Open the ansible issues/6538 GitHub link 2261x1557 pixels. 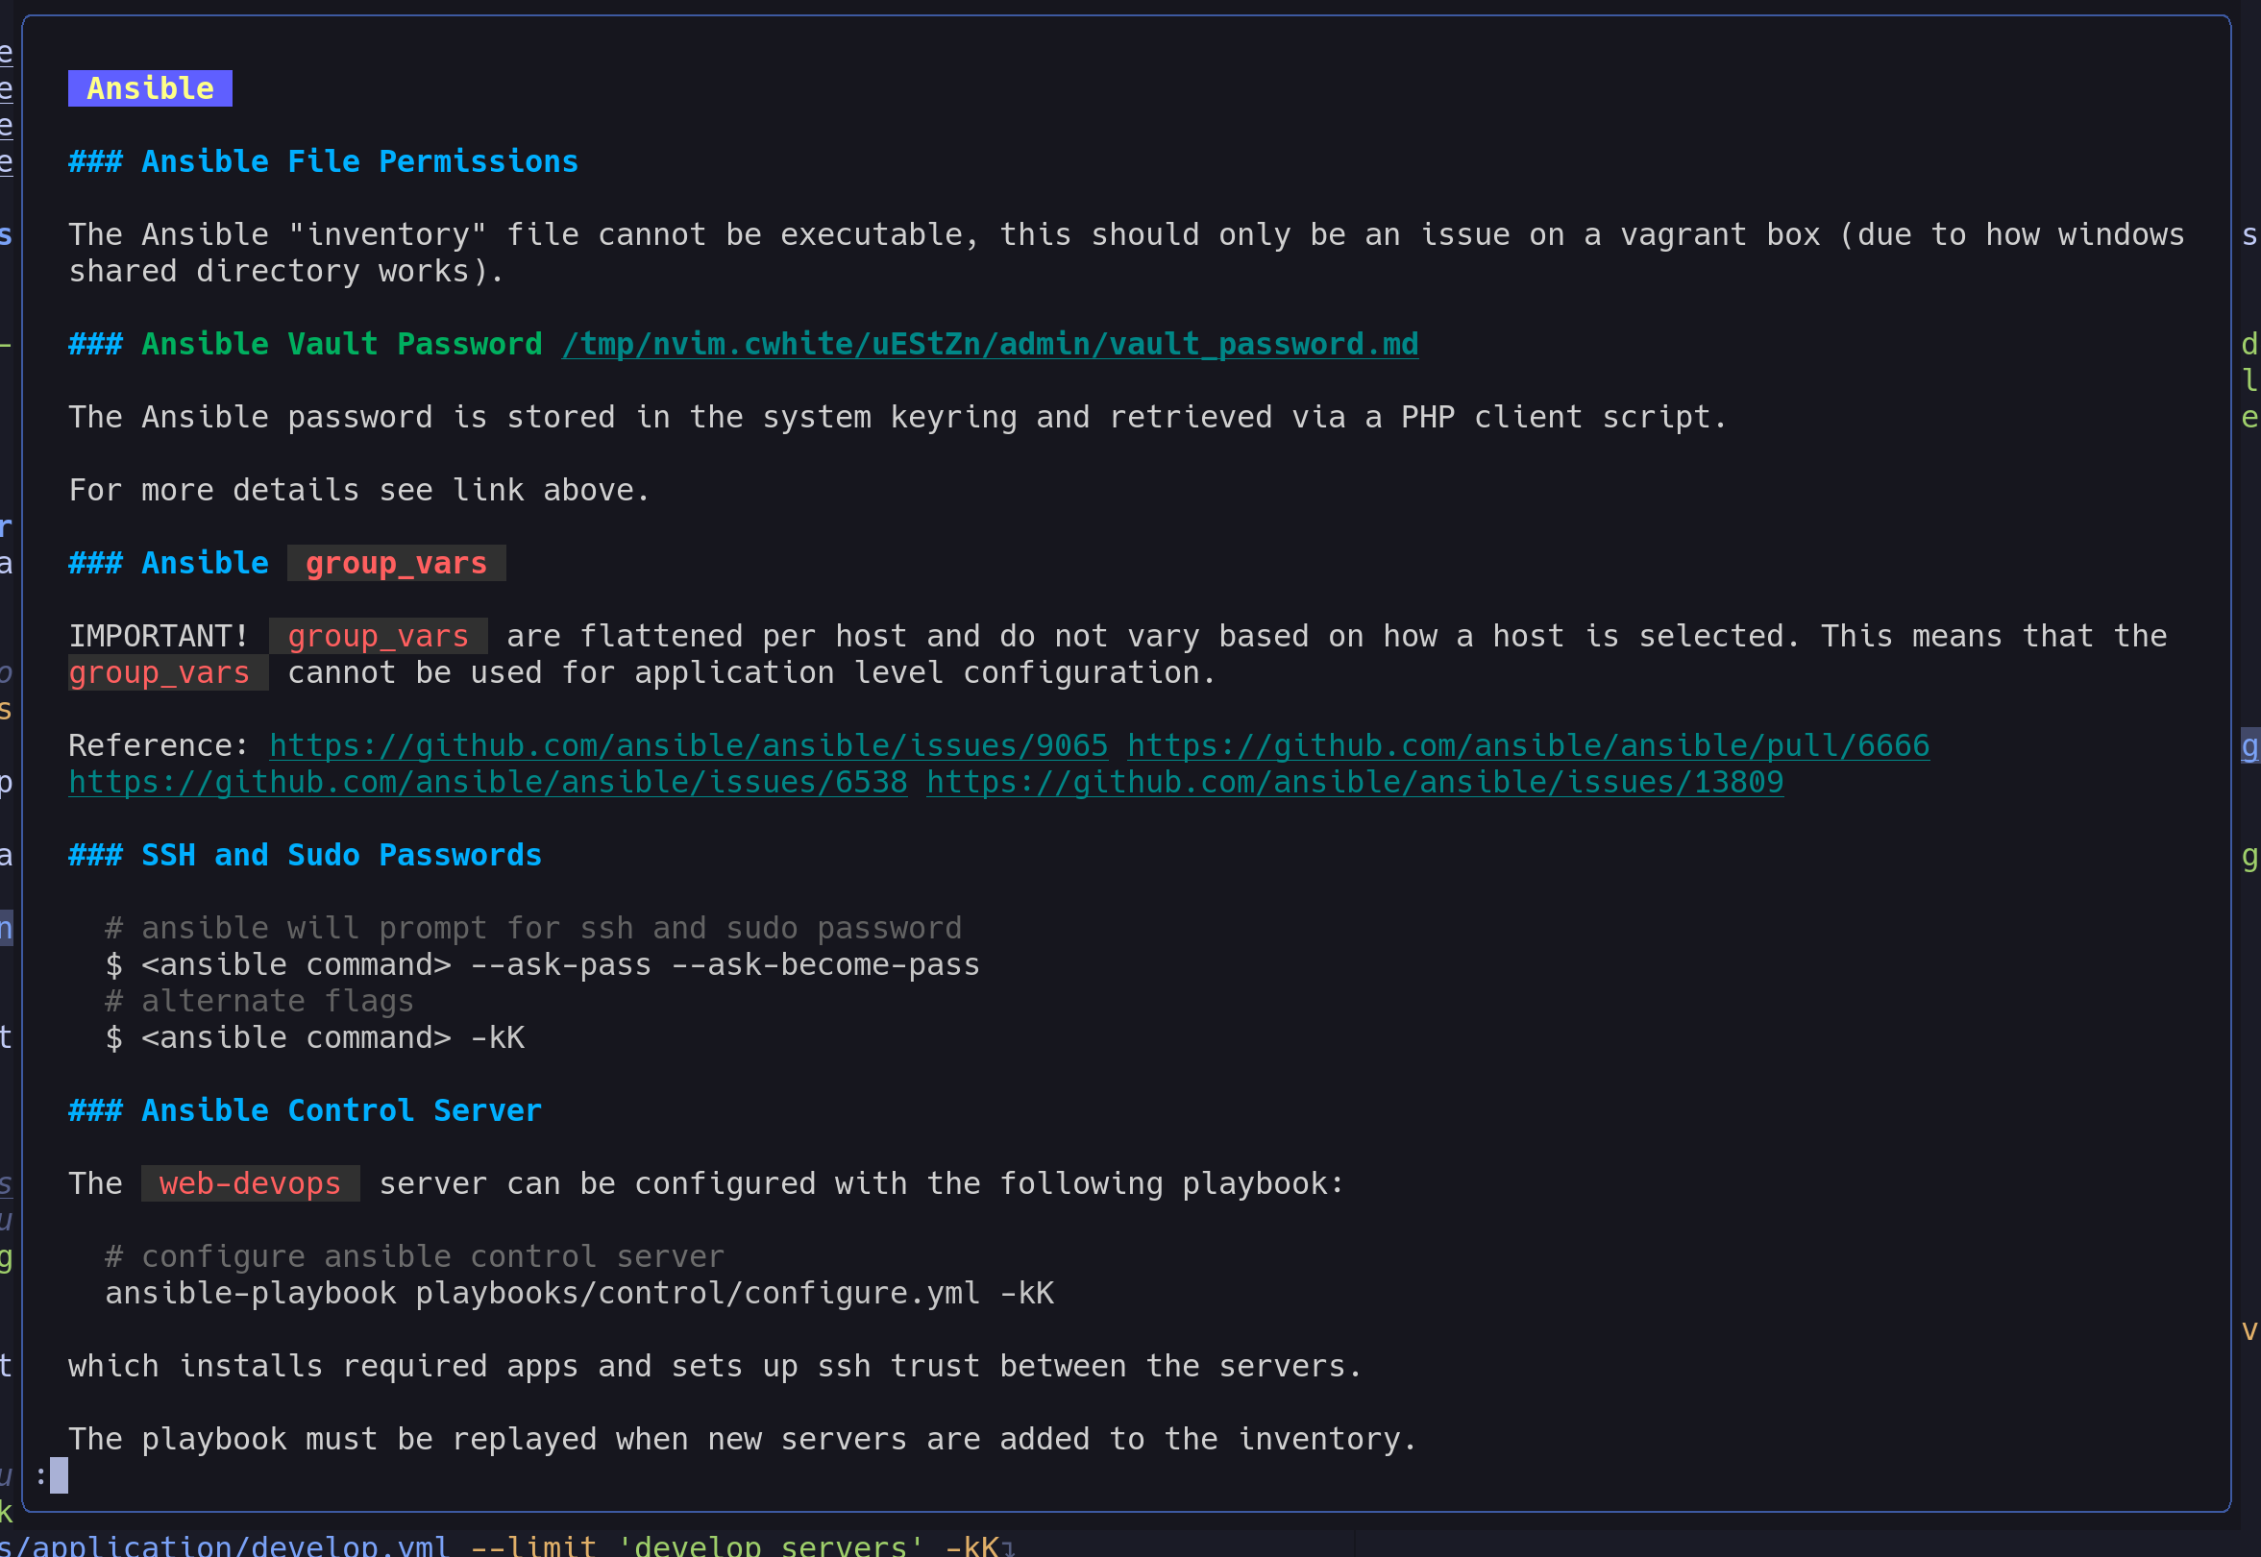pos(488,783)
